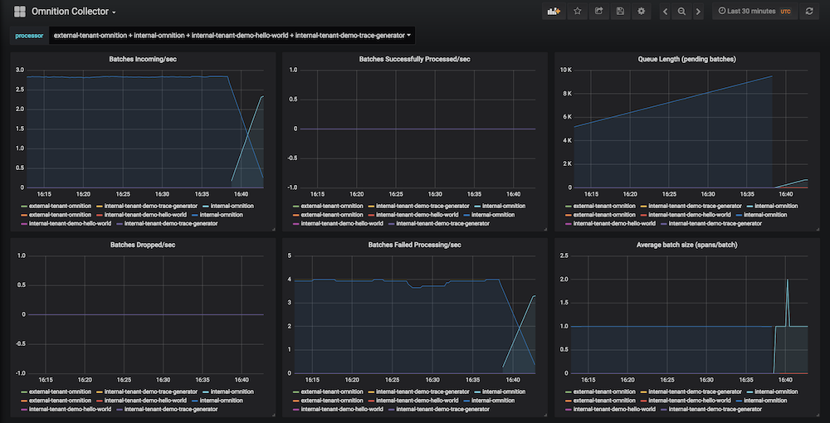
Task: Click the Add panel icon
Action: (x=554, y=12)
